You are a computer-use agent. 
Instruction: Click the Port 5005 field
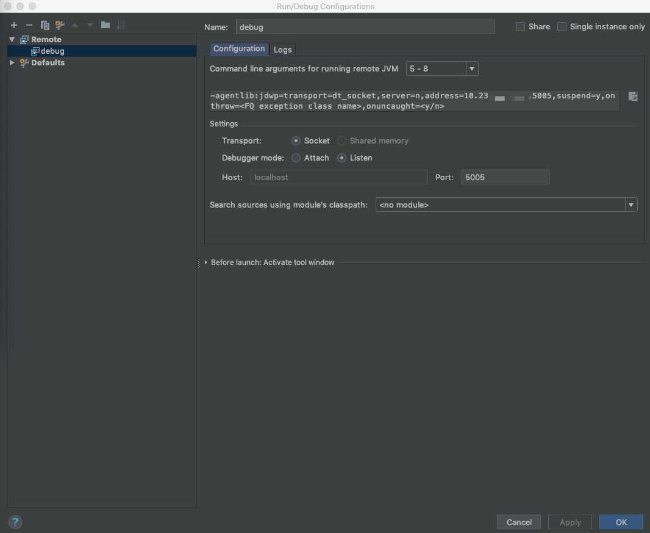tap(505, 177)
